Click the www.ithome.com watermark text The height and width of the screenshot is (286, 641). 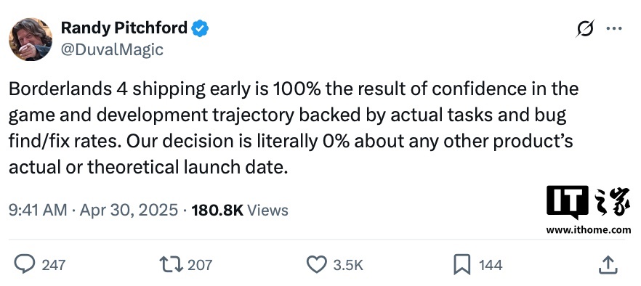point(588,230)
